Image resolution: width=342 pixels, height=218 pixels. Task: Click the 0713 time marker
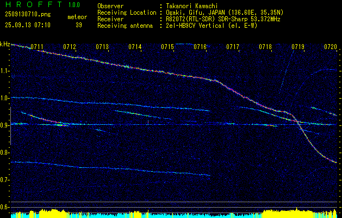click(x=102, y=46)
